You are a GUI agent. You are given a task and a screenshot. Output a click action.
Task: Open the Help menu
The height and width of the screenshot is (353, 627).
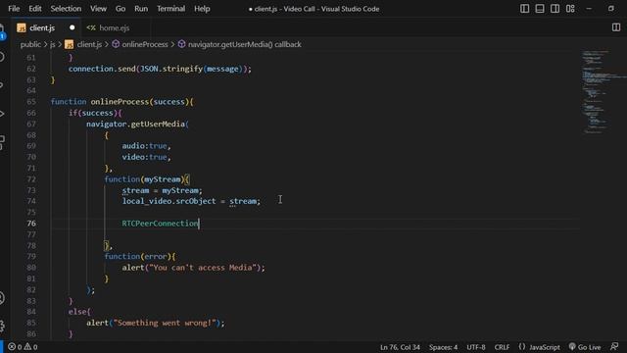tap(202, 9)
